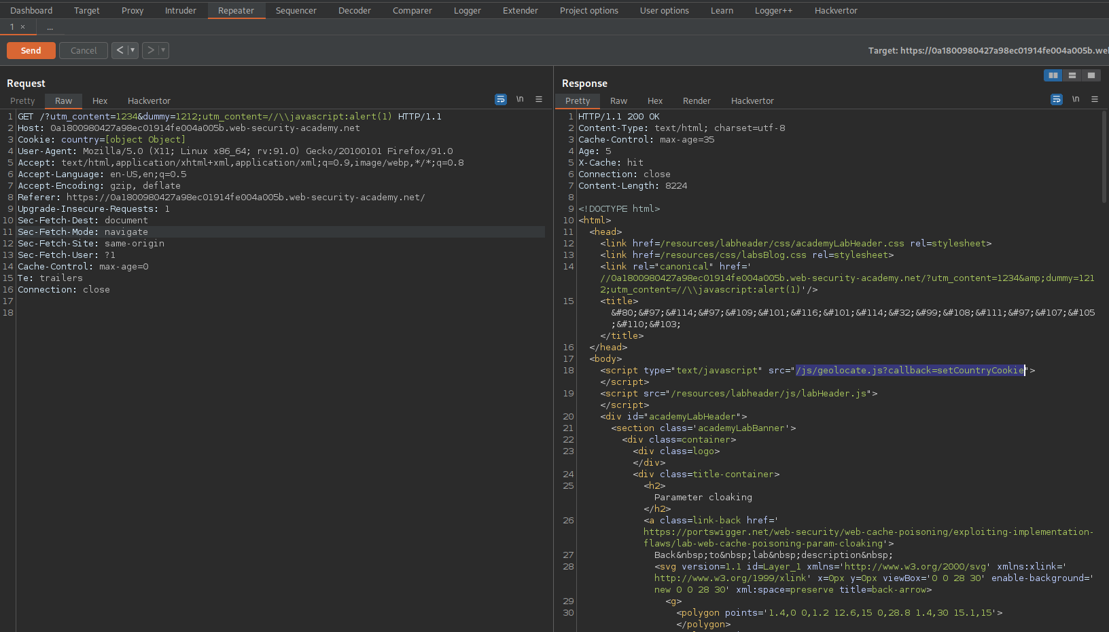The image size is (1109, 632).
Task: Click the Cancel button
Action: point(84,50)
